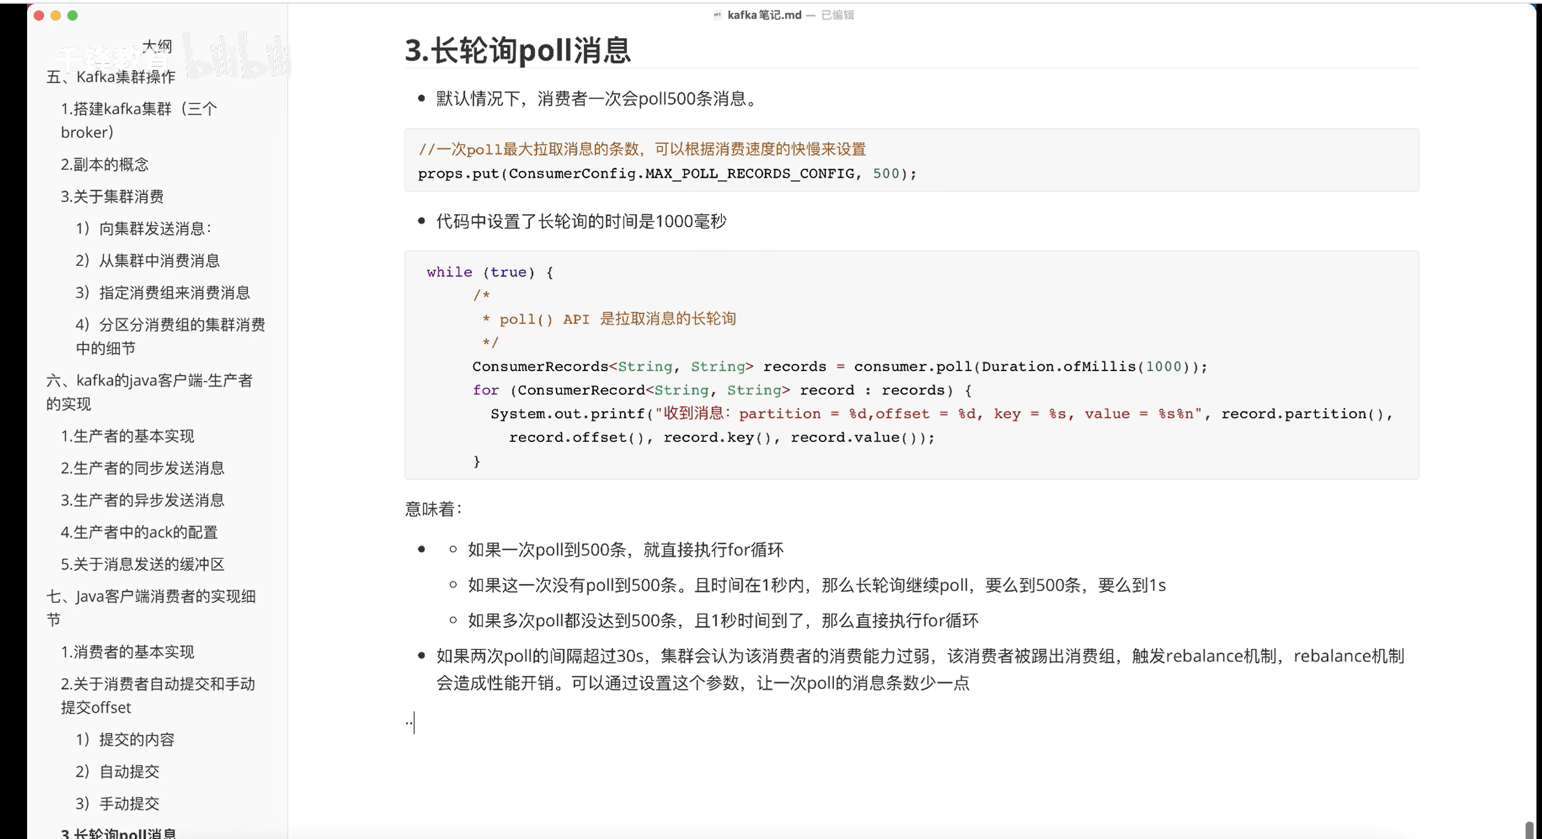Click the yellow minimize window button

(55, 15)
